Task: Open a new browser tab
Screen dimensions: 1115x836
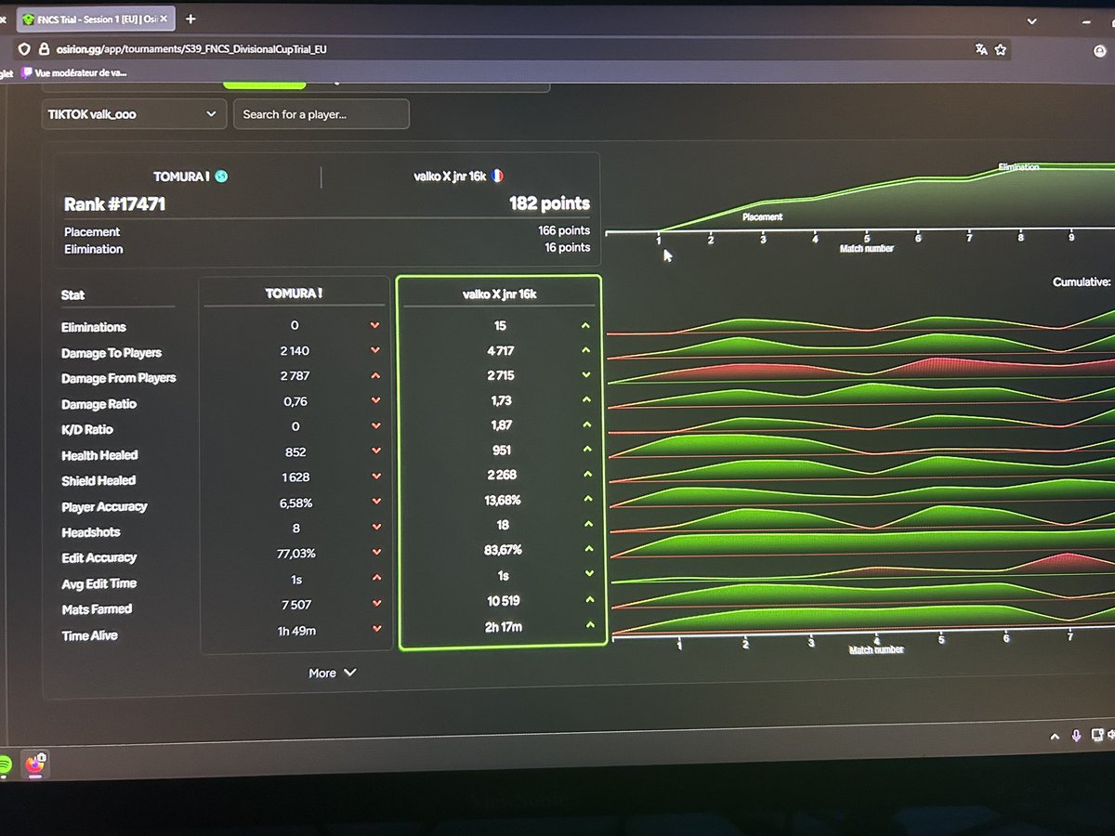Action: (190, 19)
